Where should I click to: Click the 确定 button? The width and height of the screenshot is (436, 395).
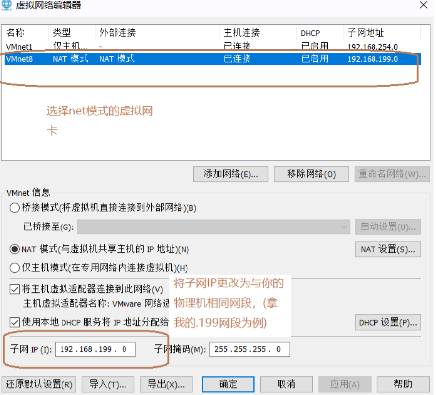228,384
